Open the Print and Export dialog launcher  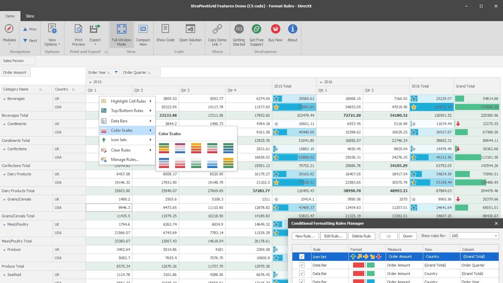106,52
